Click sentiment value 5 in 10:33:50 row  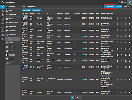[74, 55]
